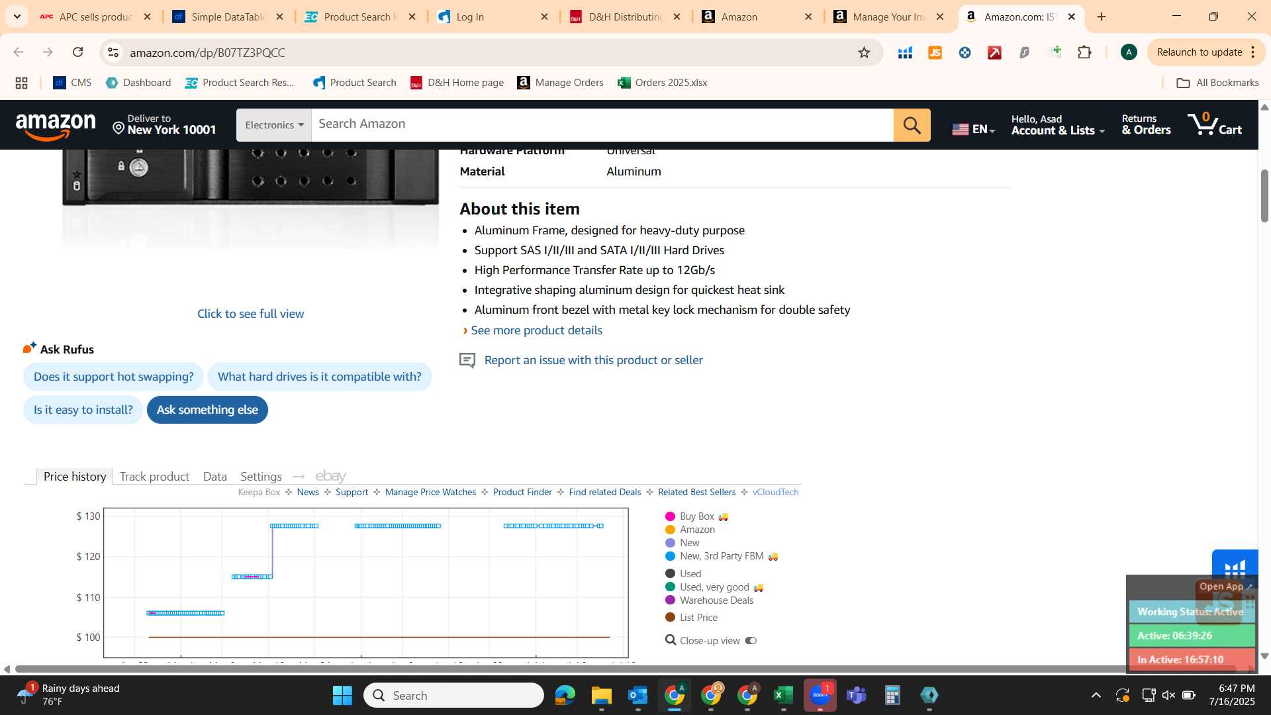Reload the page
Viewport: 1271px width, 715px height.
pyautogui.click(x=77, y=52)
